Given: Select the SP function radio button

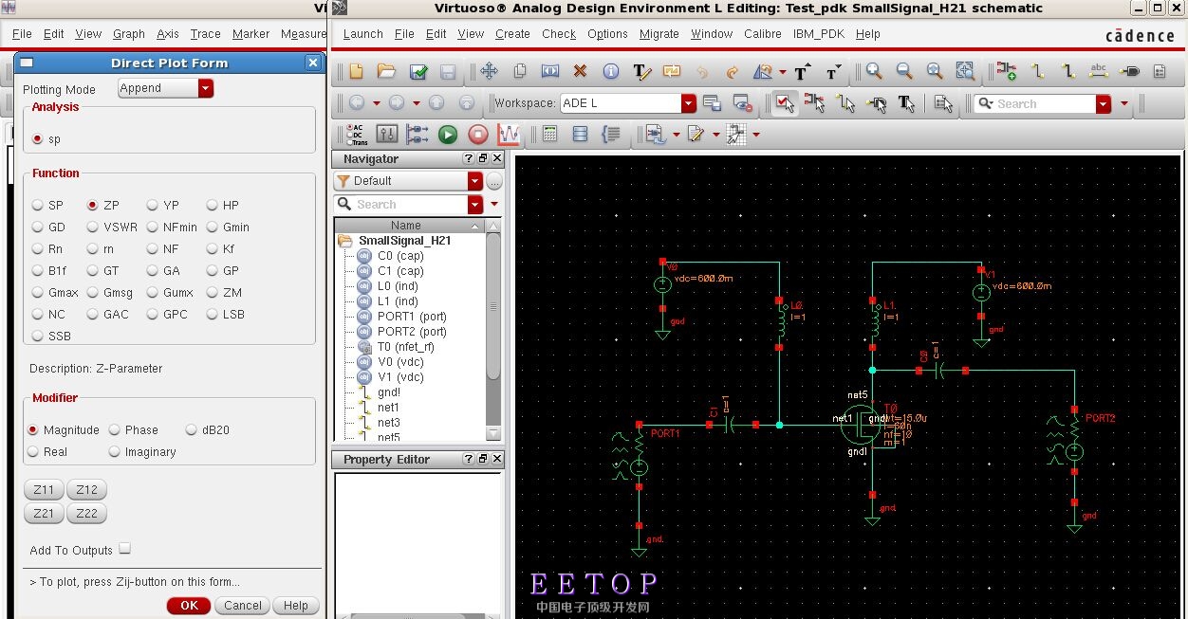Looking at the screenshot, I should pyautogui.click(x=37, y=205).
